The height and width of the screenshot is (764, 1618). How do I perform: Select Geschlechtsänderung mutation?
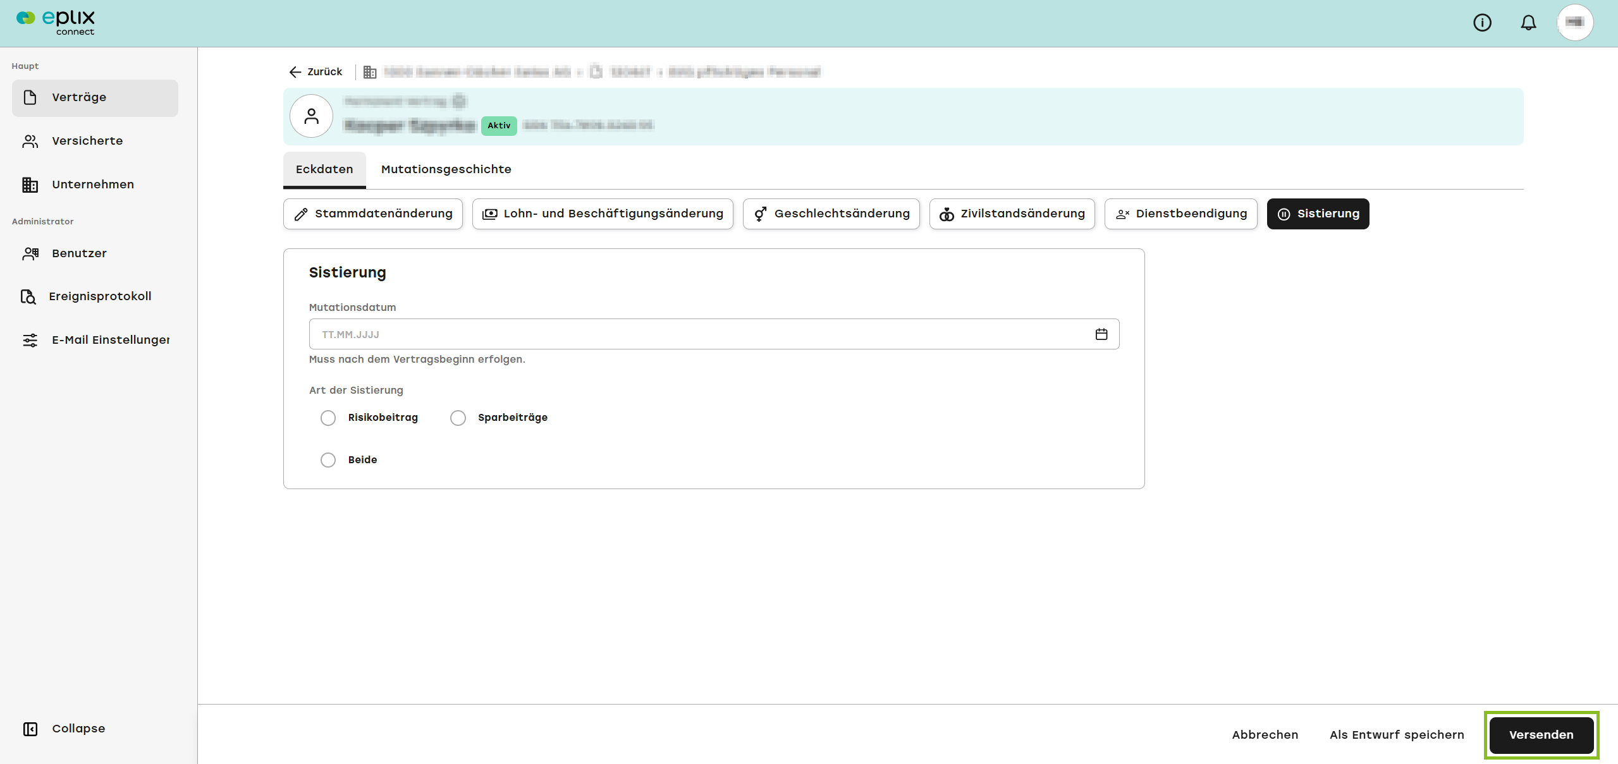click(x=831, y=214)
